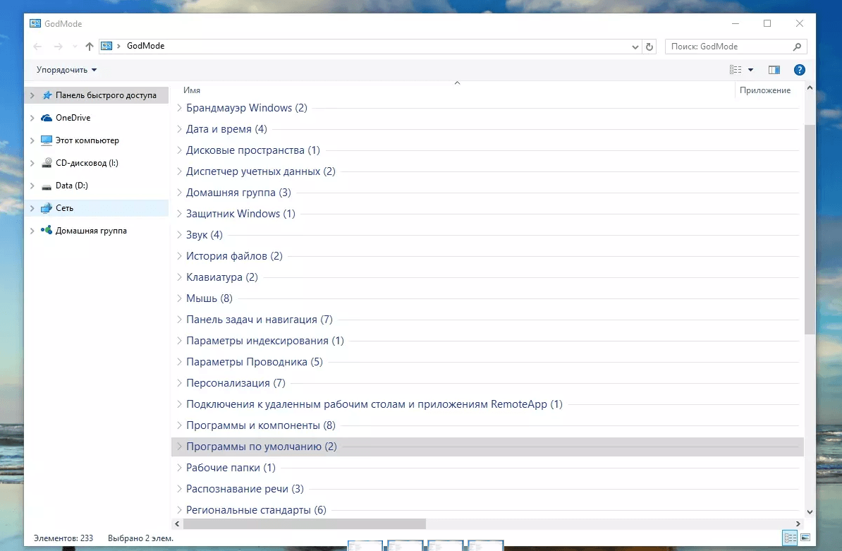Expand the OneDrive tree node
This screenshot has width=842, height=551.
(32, 118)
